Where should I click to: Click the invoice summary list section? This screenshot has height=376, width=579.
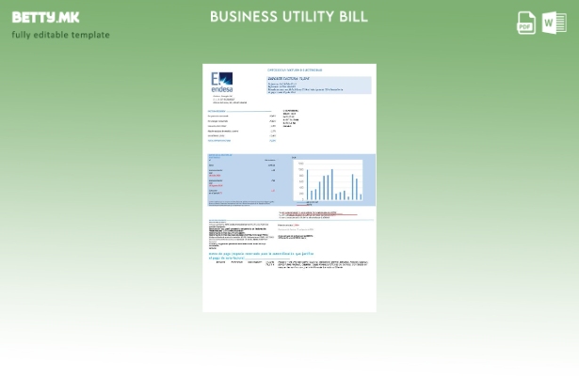[x=242, y=126]
